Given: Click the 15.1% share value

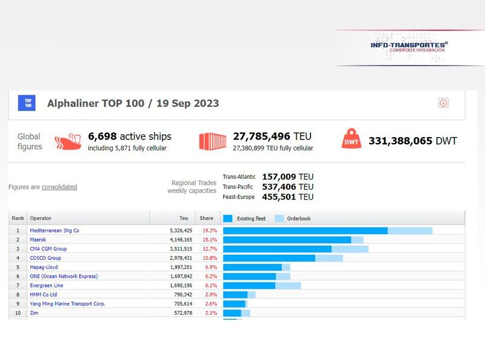Looking at the screenshot, I should [210, 240].
